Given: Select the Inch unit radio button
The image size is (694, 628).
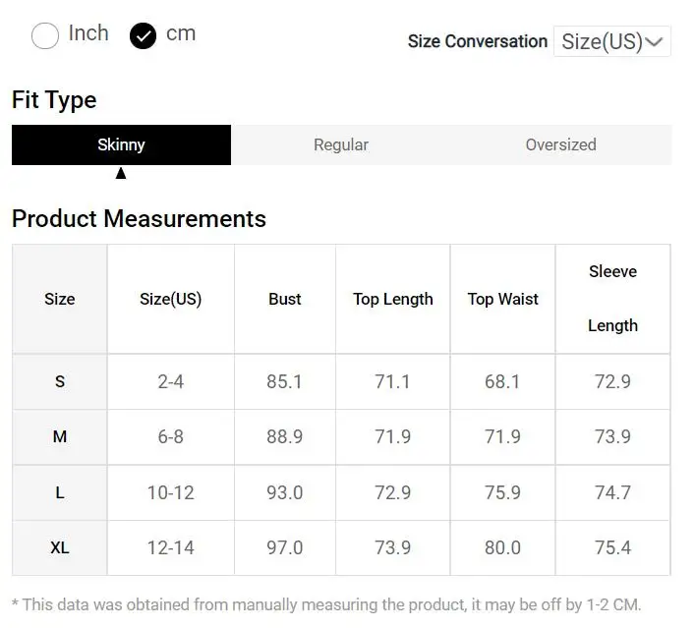Looking at the screenshot, I should coord(45,36).
